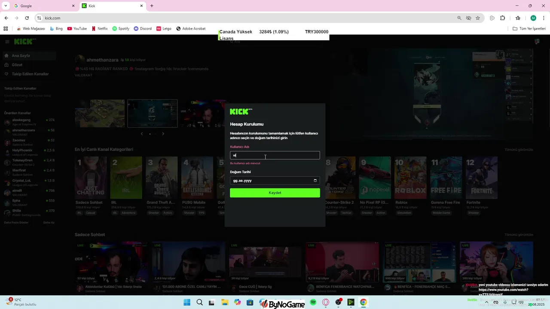This screenshot has height=309, width=550.
Task: Open the Zeontez recommended channel
Action: (x=29, y=142)
